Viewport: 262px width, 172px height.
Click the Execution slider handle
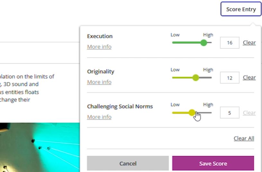tap(203, 43)
